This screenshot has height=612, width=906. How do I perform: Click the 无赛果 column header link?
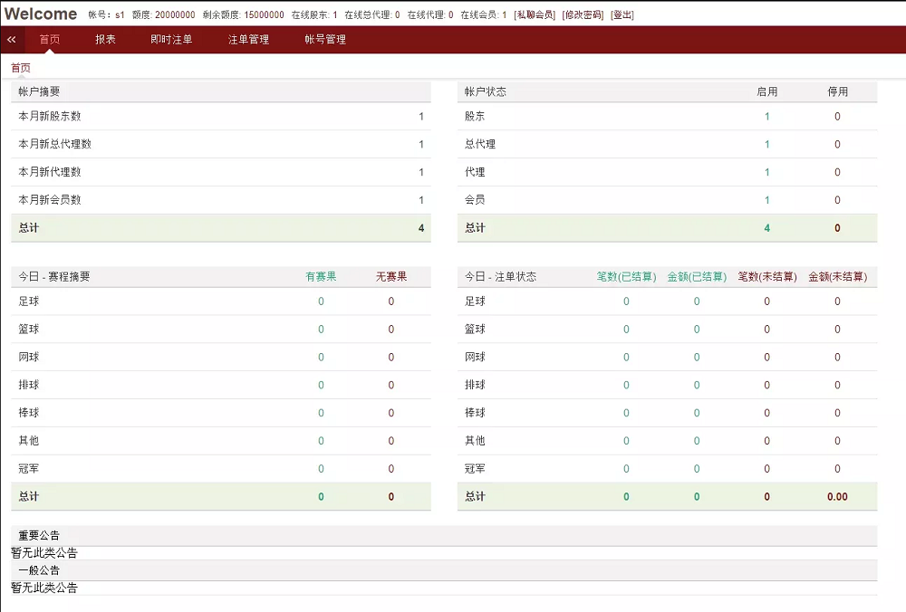click(390, 277)
